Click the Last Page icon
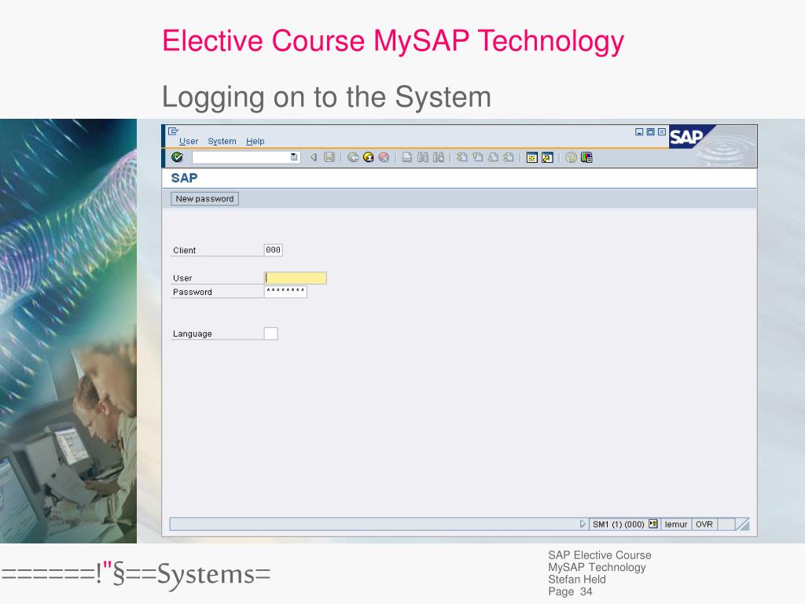805x604 pixels. [509, 157]
